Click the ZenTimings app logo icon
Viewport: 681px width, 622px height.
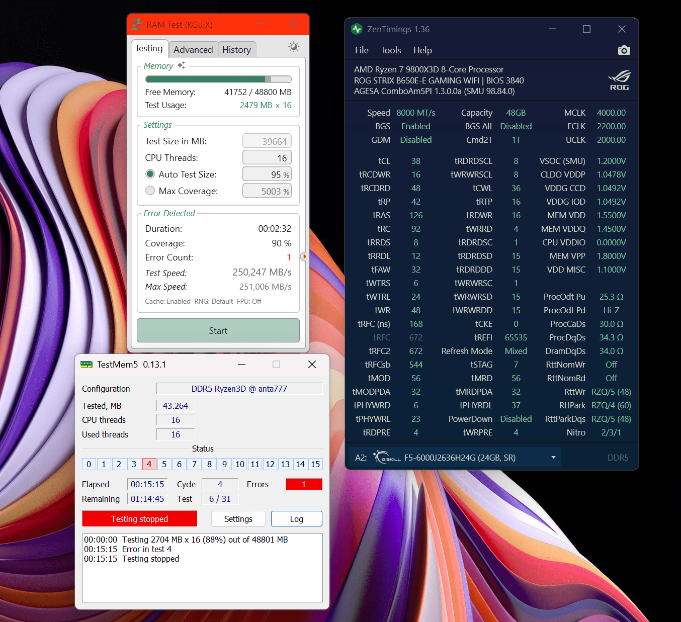click(x=357, y=29)
